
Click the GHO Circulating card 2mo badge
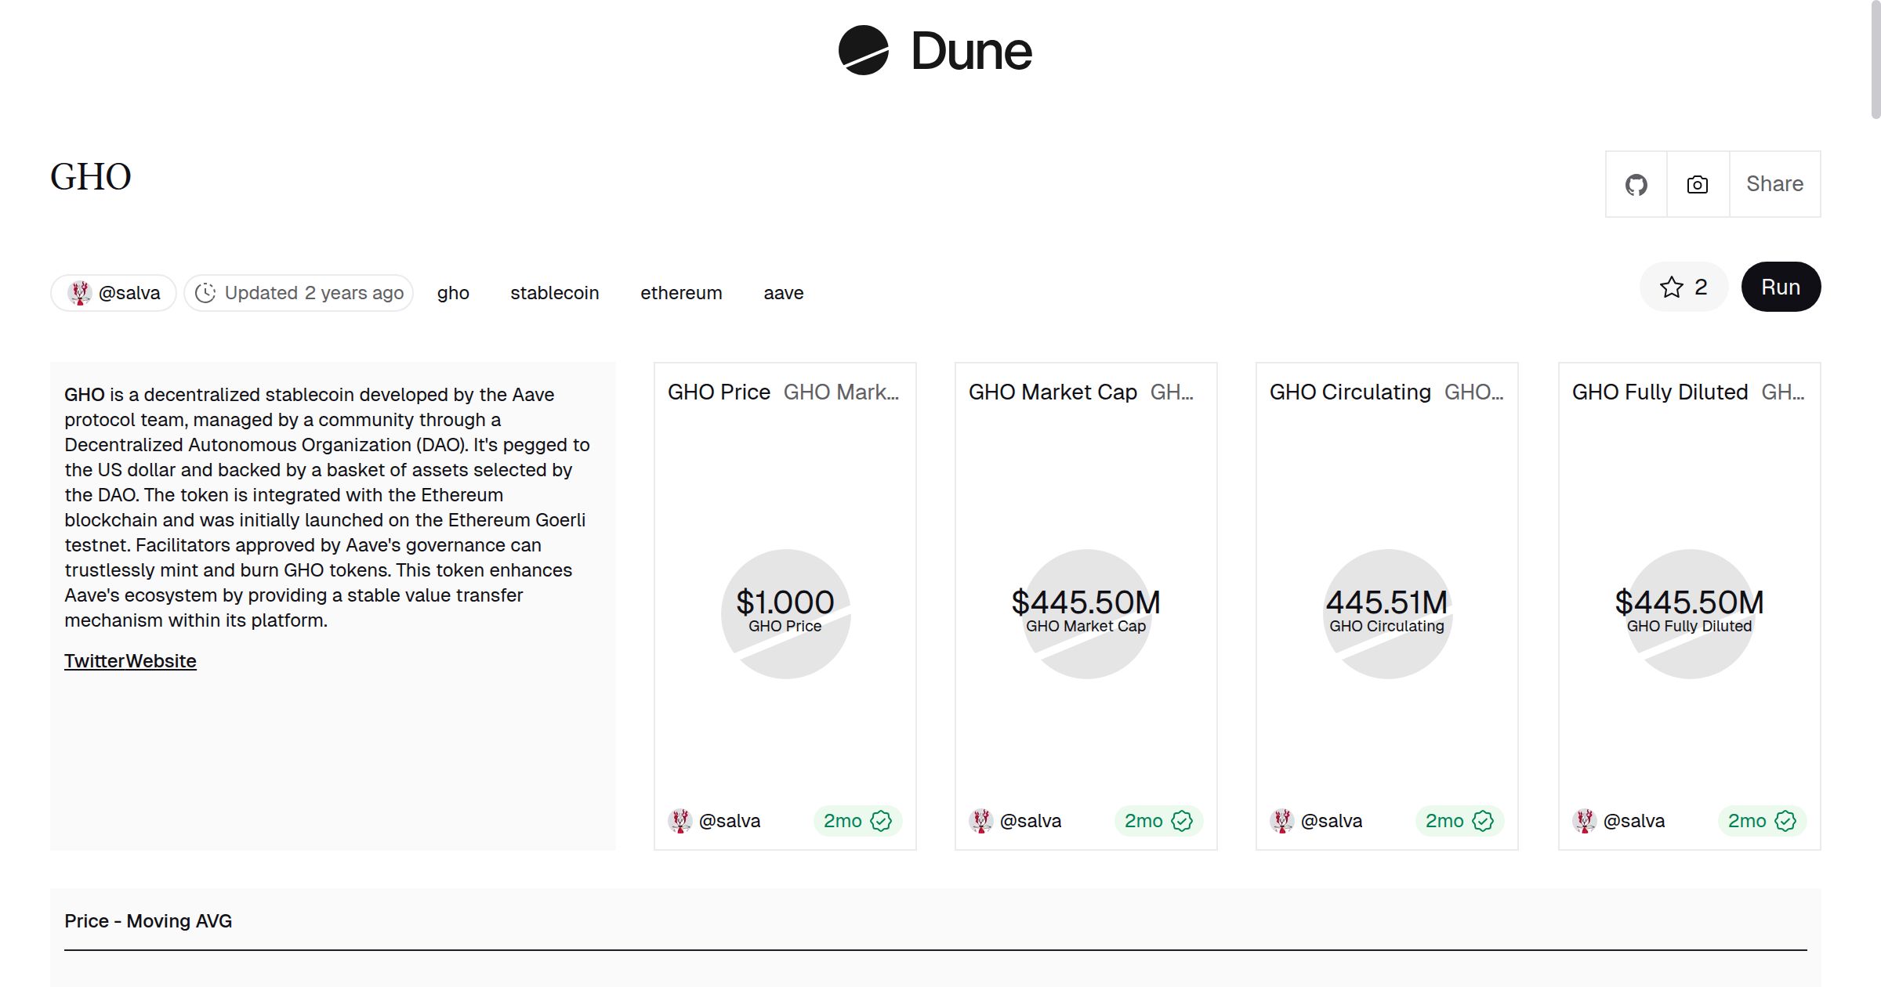click(1459, 821)
